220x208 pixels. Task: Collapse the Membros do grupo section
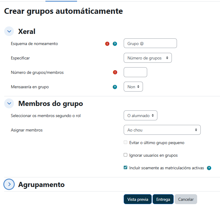(x=9, y=104)
